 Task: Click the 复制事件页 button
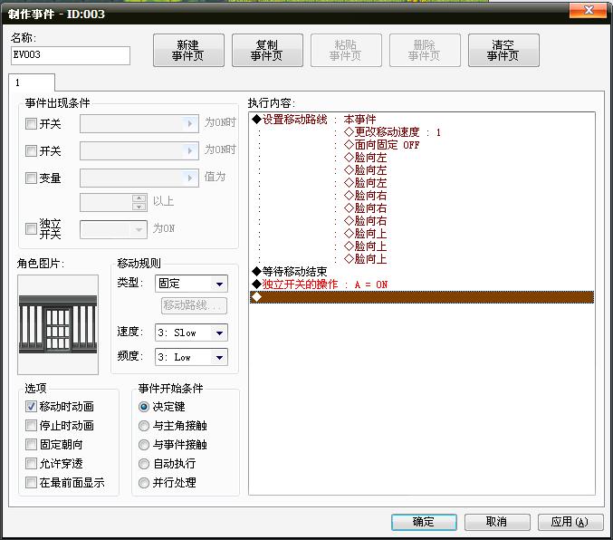pos(267,50)
